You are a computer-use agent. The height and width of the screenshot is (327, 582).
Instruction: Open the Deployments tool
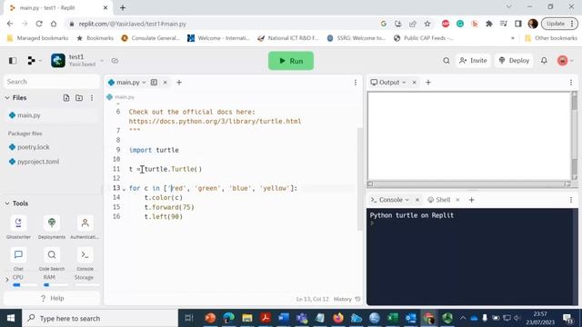pyautogui.click(x=52, y=226)
